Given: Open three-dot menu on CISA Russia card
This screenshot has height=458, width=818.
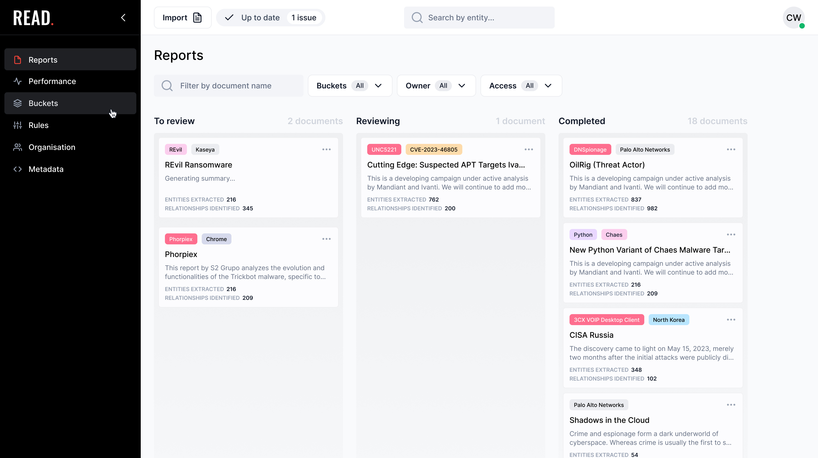Looking at the screenshot, I should [x=731, y=319].
